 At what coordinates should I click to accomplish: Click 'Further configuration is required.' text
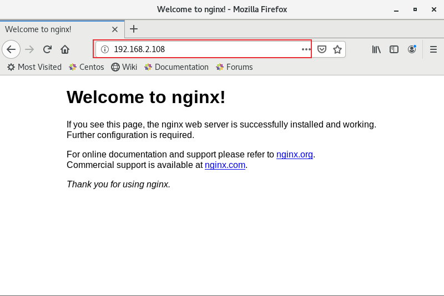coord(130,135)
